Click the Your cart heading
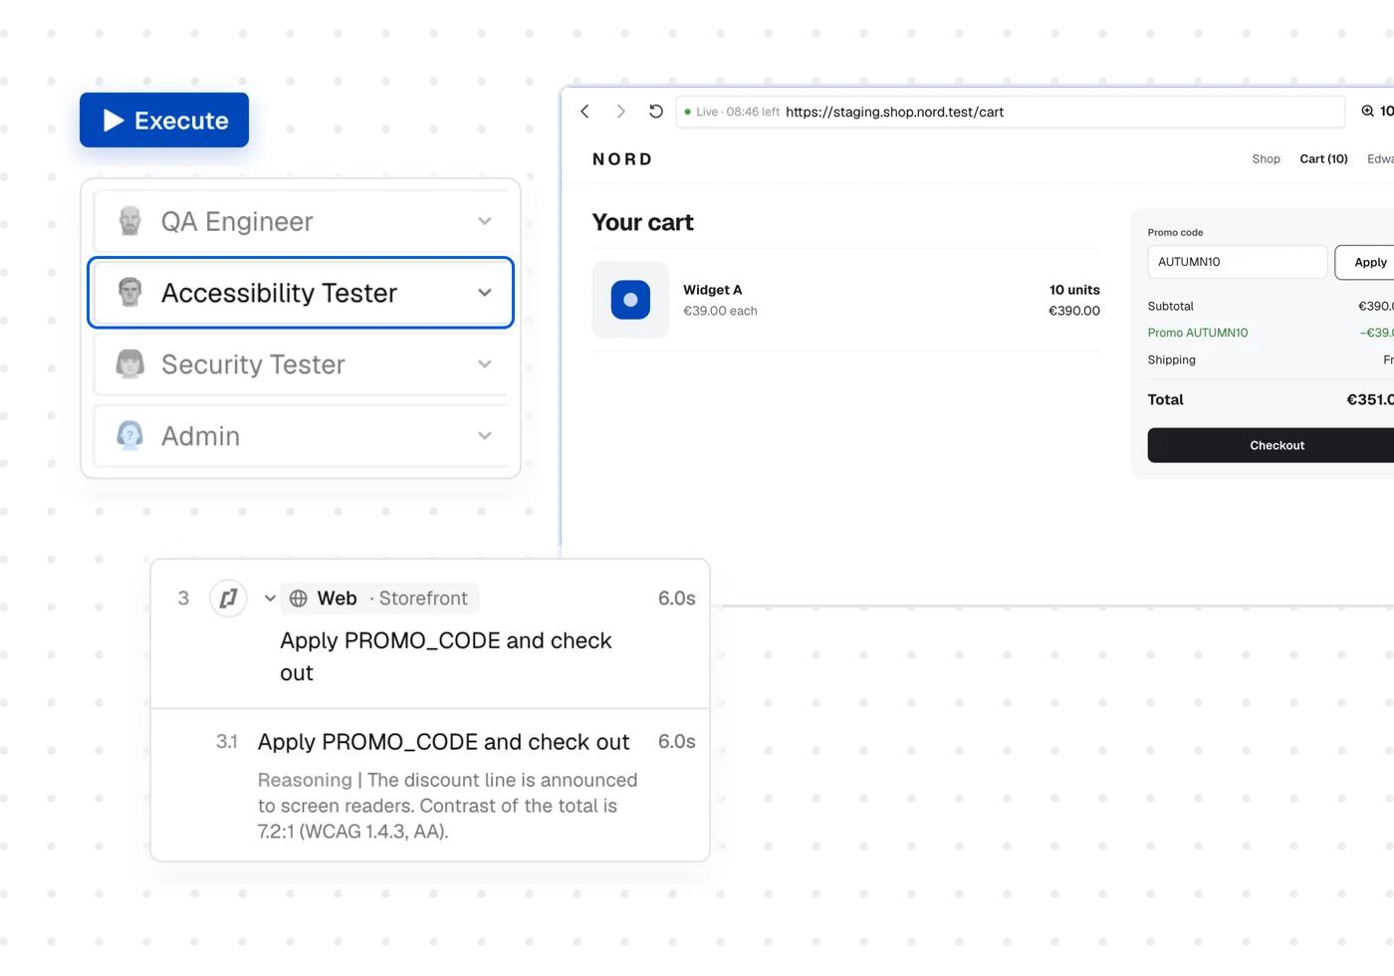The image size is (1394, 976). coord(643,223)
